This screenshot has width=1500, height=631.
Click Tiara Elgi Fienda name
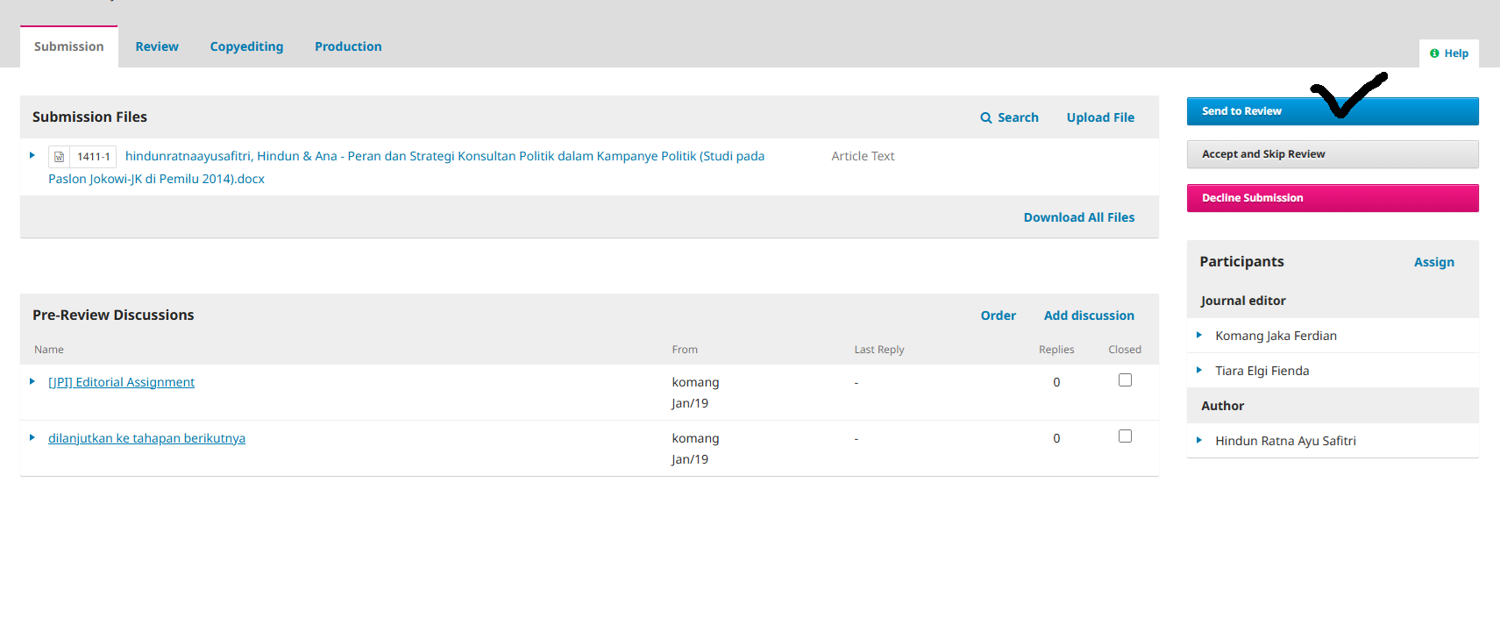(x=1262, y=371)
